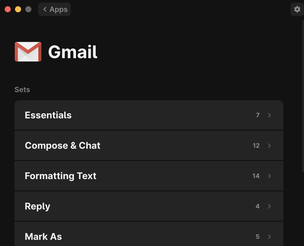Expand Essentials via its right chevron
Viewport: 304px width, 246px height.
click(269, 115)
